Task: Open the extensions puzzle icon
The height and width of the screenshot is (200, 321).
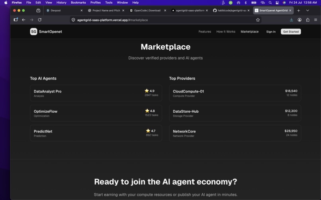Action: (308, 20)
